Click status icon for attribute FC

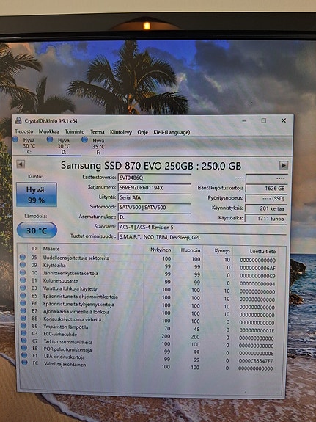(x=24, y=363)
